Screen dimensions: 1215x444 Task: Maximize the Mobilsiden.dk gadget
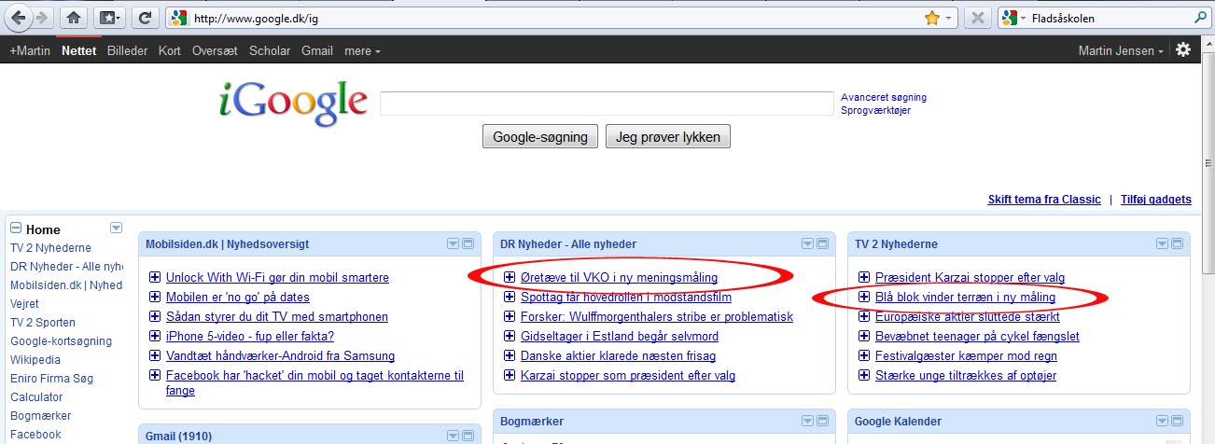click(x=468, y=244)
